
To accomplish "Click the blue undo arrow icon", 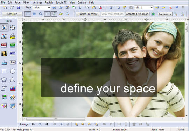I will coord(177,7).
